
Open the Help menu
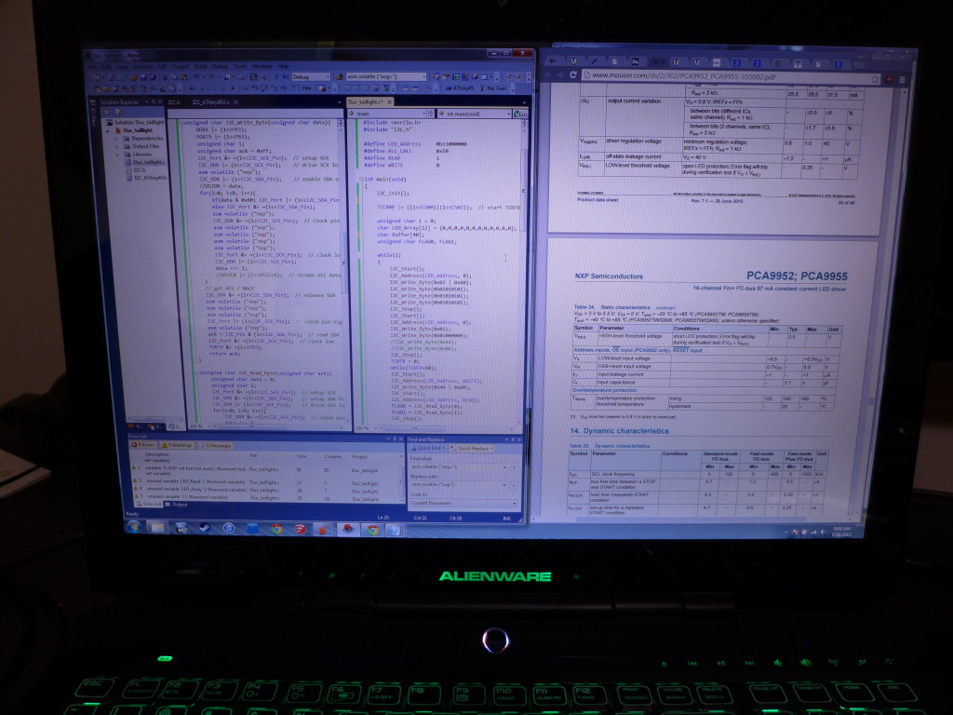click(x=283, y=66)
